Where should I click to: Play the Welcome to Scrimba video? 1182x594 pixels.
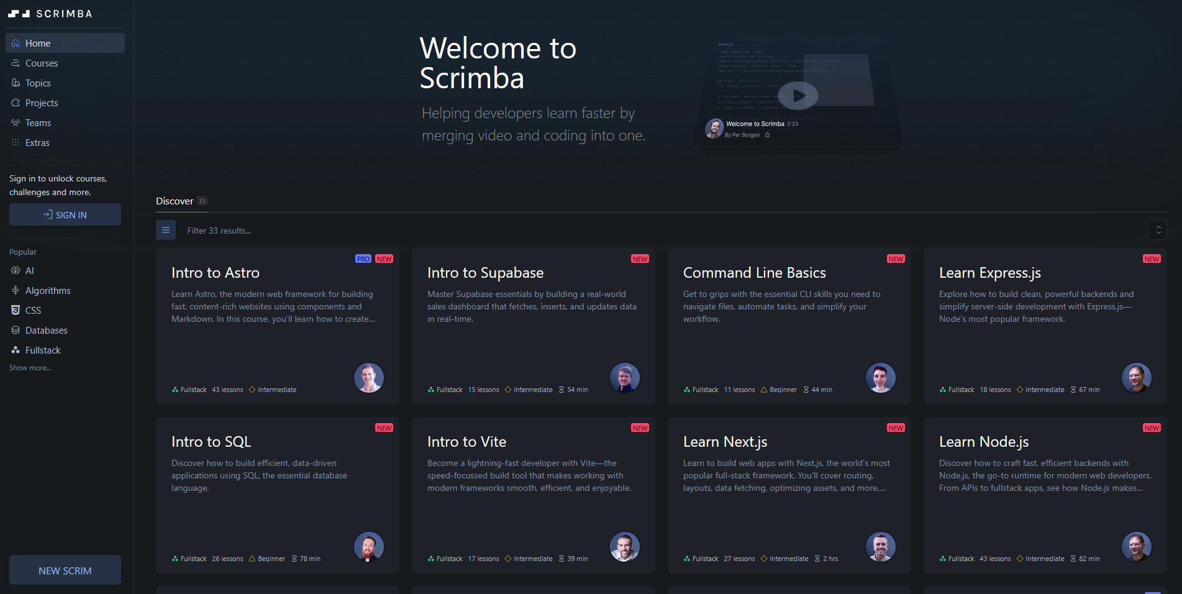[798, 95]
